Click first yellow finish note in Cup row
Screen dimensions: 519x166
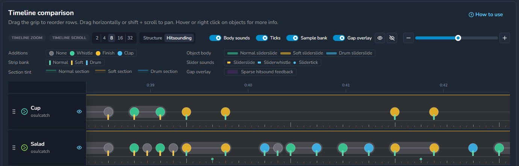coord(186,112)
